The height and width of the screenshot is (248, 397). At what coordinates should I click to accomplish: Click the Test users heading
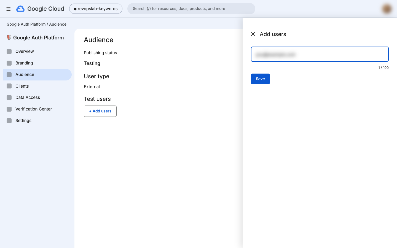pyautogui.click(x=97, y=99)
